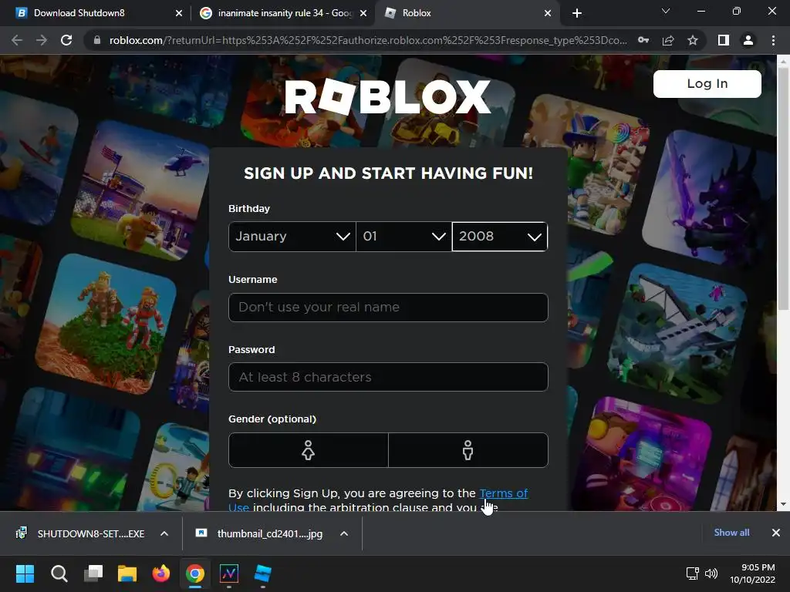Select the male gender option

tap(468, 450)
